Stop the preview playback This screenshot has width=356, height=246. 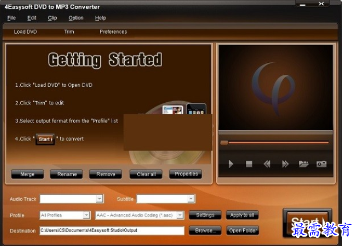click(x=249, y=164)
